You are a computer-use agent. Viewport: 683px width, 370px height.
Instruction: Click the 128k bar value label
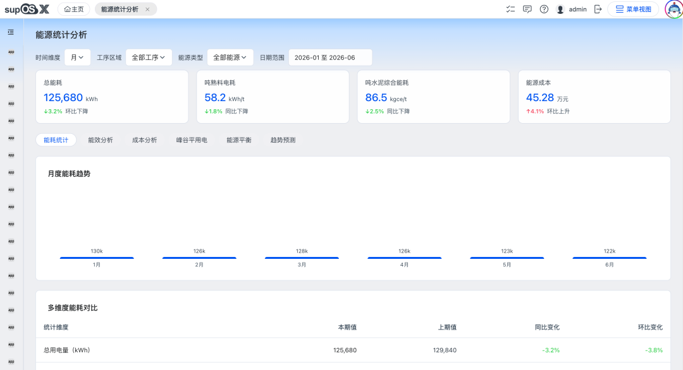[302, 251]
